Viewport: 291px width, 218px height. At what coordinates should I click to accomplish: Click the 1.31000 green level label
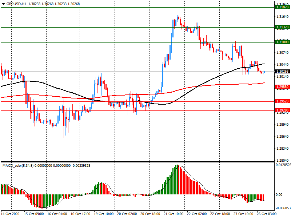click(282, 42)
